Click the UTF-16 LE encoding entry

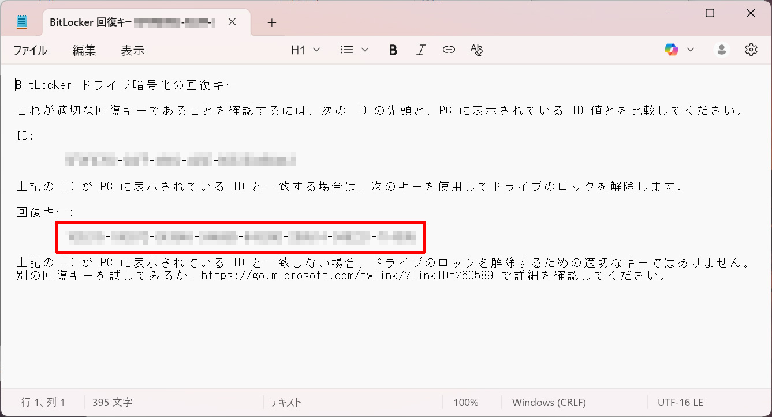[x=680, y=403]
